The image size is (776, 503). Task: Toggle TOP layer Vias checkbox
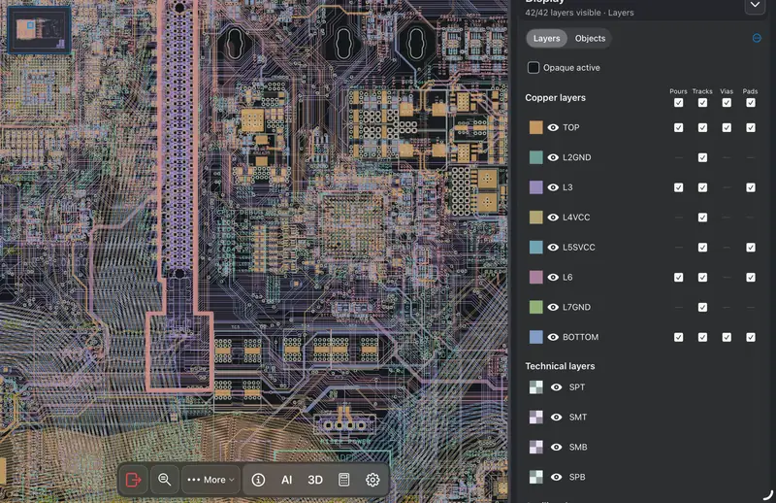point(727,127)
